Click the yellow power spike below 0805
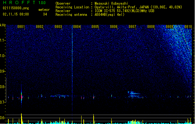 (94, 119)
